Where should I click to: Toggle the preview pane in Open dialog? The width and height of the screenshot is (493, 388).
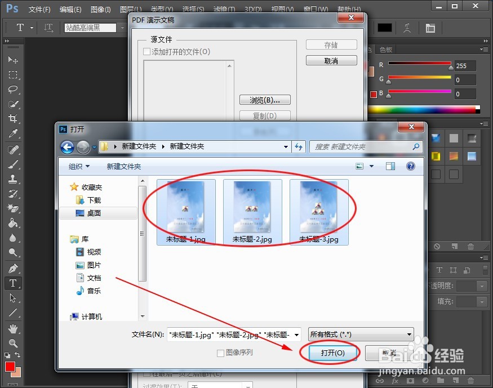click(x=390, y=166)
